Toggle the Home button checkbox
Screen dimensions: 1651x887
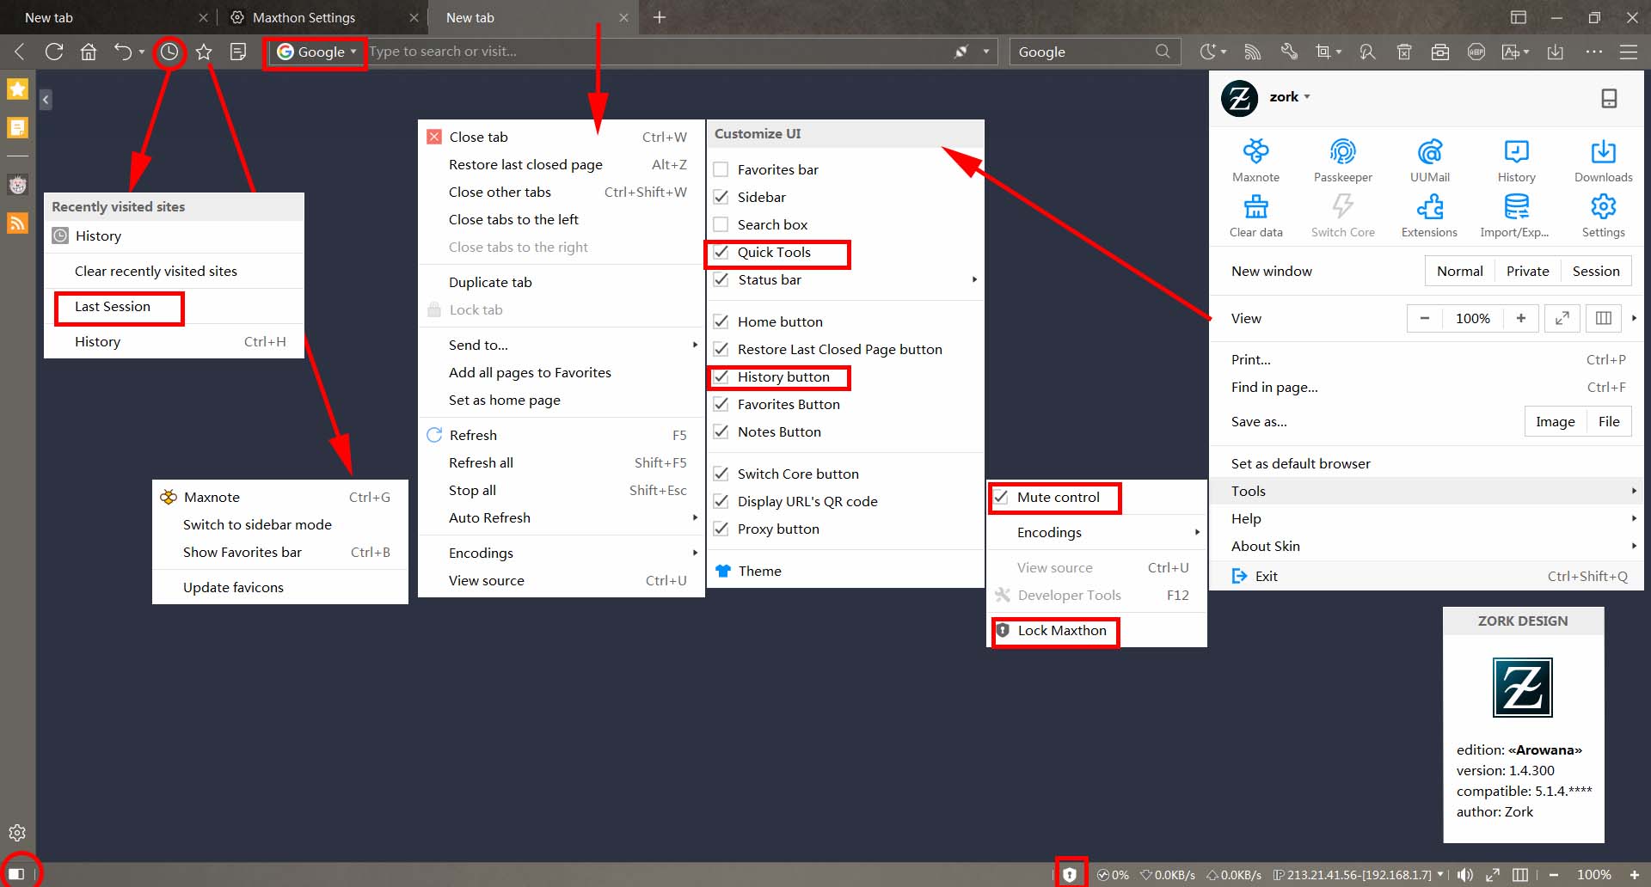pos(721,321)
